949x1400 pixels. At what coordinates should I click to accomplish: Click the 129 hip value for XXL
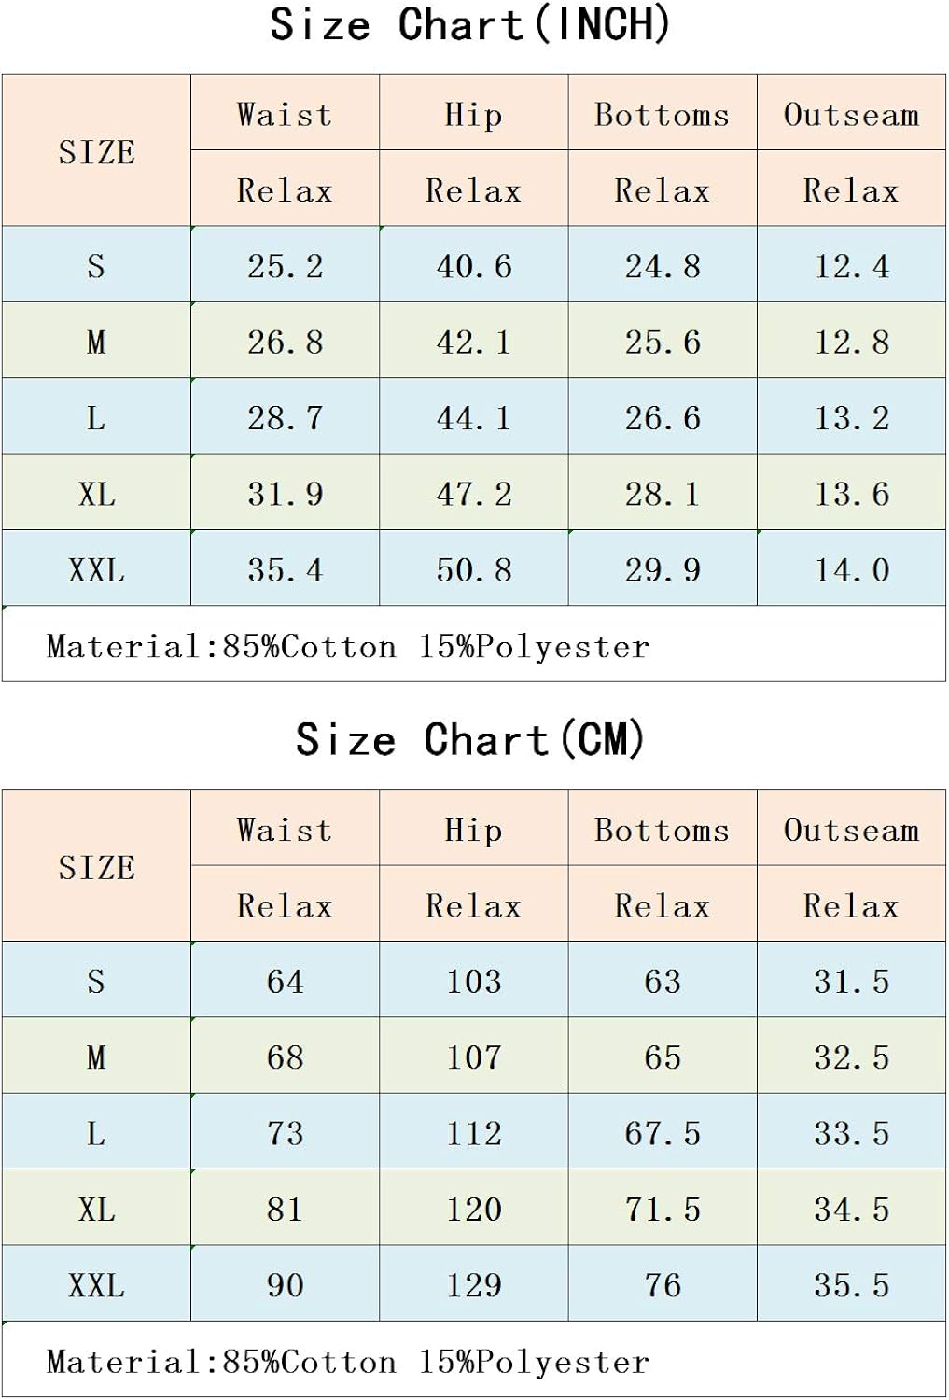point(473,1285)
